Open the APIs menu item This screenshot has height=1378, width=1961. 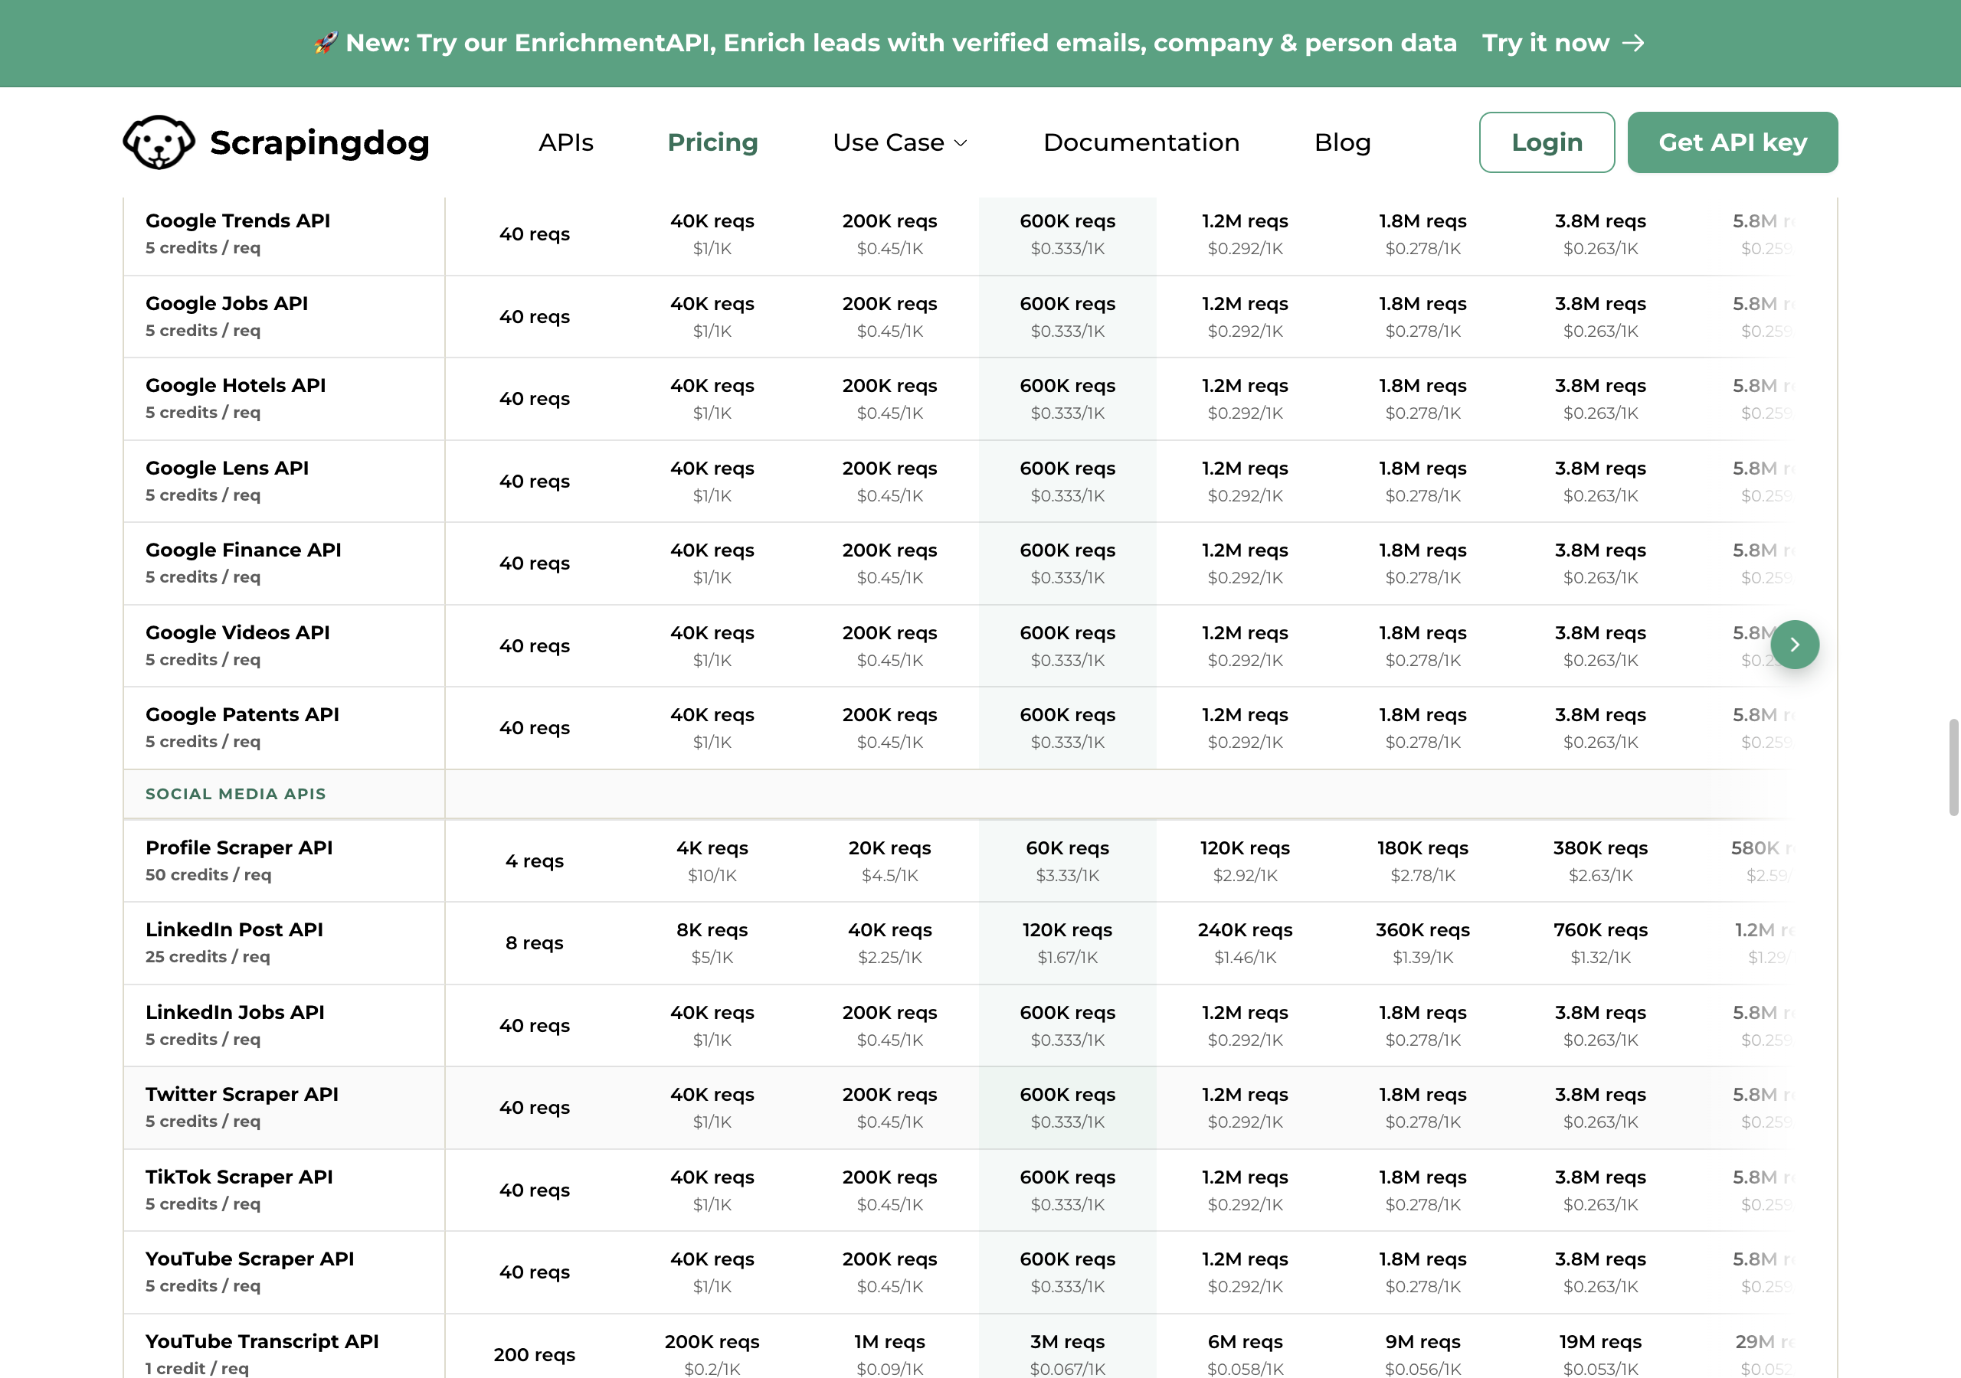click(565, 142)
